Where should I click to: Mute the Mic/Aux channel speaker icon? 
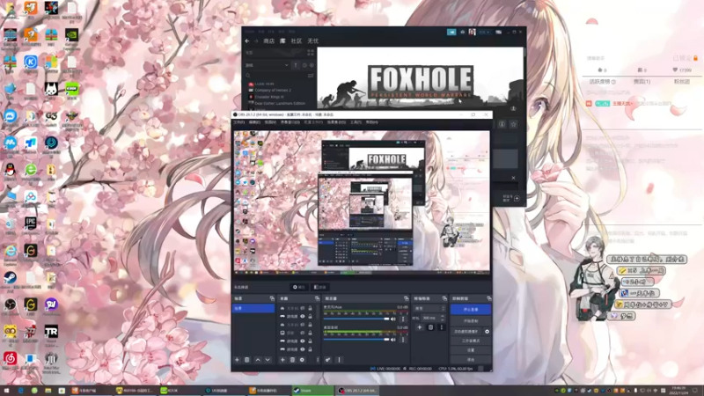[393, 319]
